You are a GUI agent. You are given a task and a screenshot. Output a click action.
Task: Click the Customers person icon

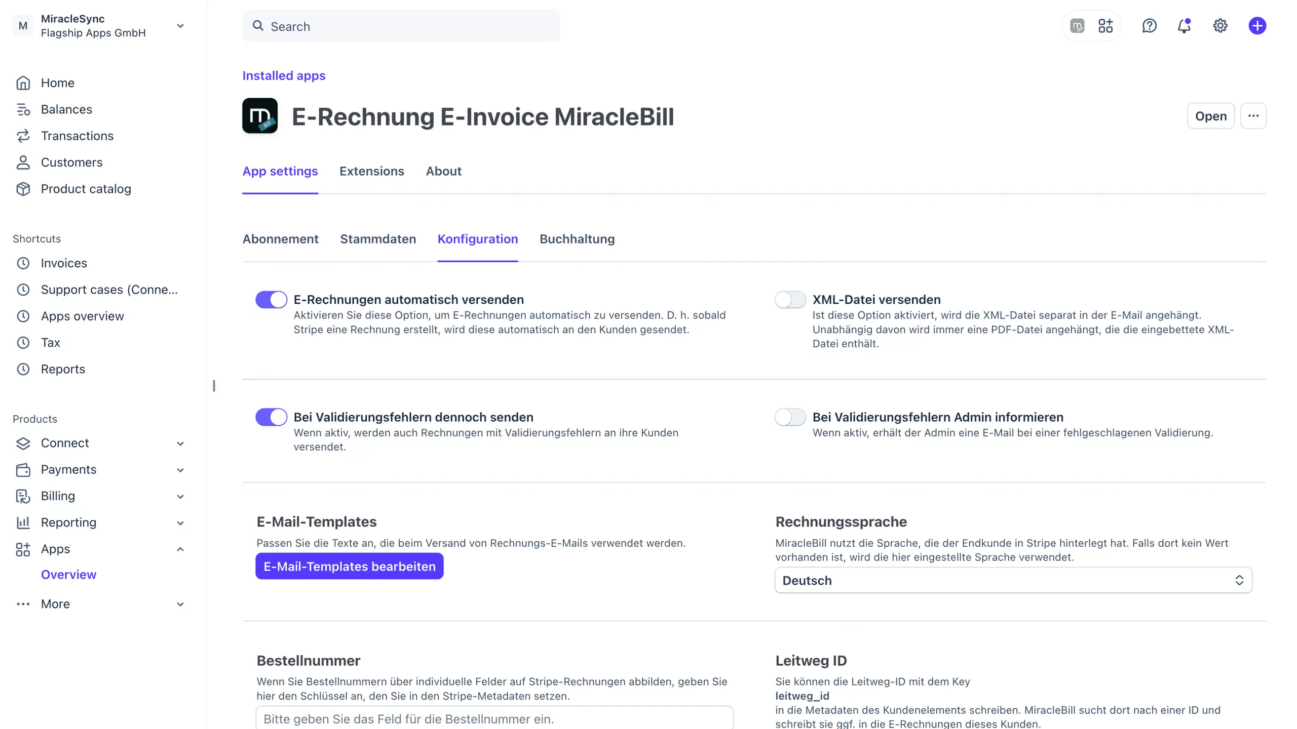tap(23, 162)
